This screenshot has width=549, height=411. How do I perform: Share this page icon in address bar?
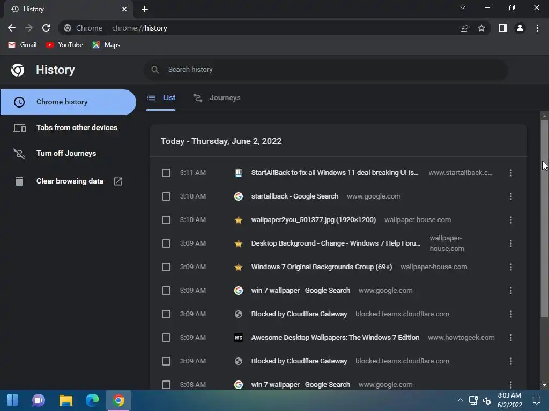click(464, 28)
